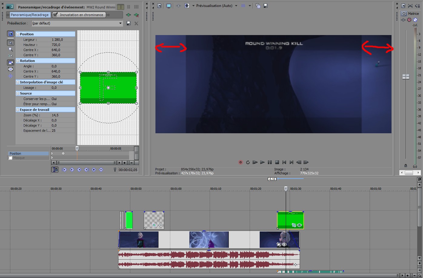The image size is (423, 278).
Task: Open overlays dropdown arrow beside grid
Action: (250, 6)
